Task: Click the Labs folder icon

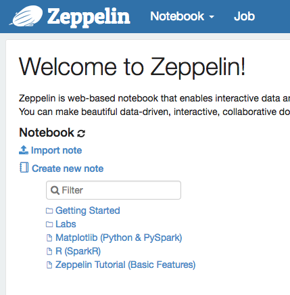Action: (x=49, y=225)
